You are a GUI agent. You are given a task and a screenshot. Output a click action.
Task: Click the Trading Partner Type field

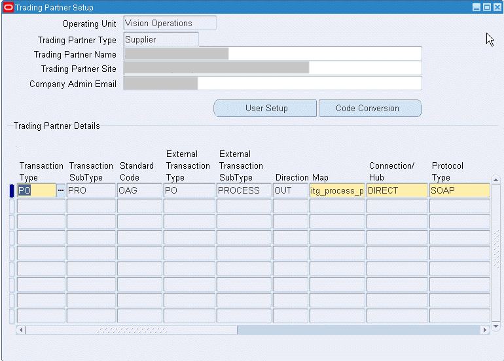(161, 39)
